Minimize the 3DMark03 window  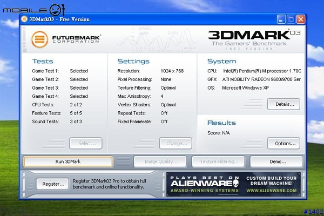coord(281,19)
